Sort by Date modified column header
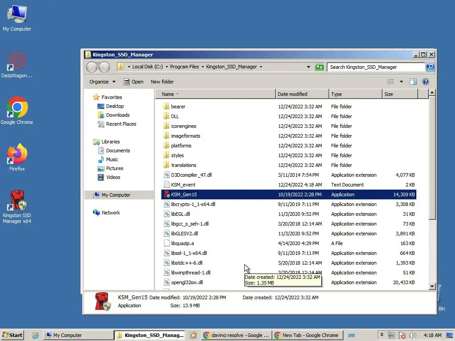The image size is (455, 341). coord(302,94)
